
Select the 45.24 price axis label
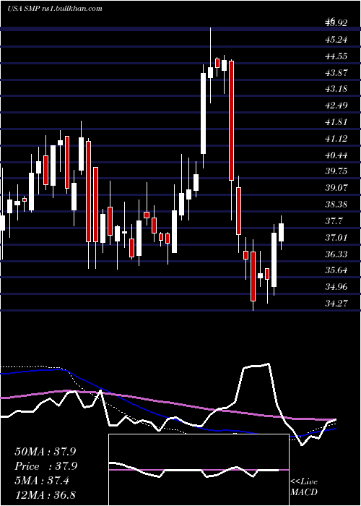pyautogui.click(x=336, y=40)
